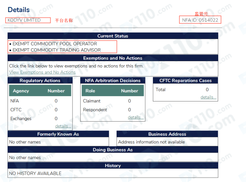
Task: Select the NFA row in Regulatory Actions
Action: click(x=40, y=101)
